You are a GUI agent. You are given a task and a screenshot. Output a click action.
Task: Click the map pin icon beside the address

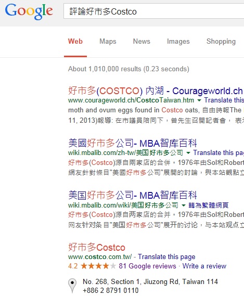(72, 286)
